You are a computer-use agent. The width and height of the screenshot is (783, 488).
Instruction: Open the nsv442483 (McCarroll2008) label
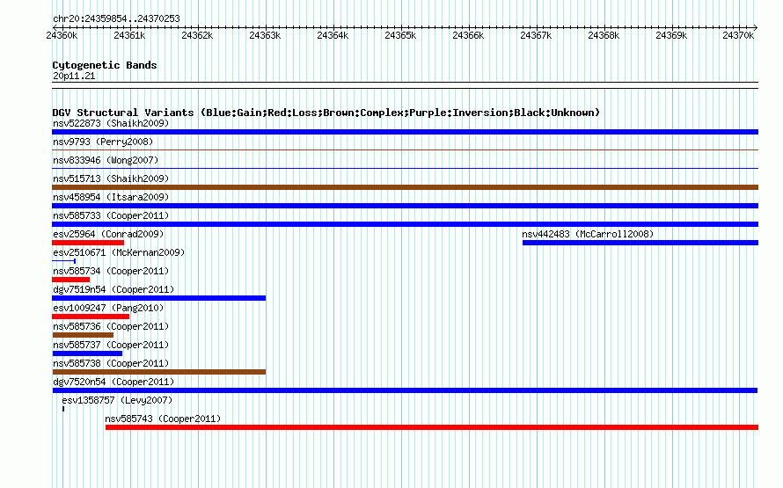pos(588,234)
